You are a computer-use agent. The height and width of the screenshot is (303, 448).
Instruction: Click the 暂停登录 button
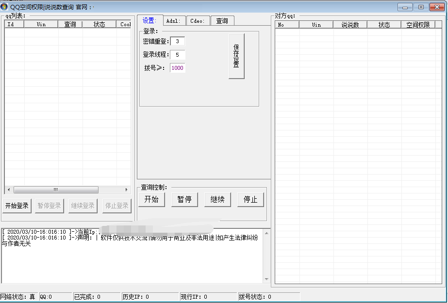[x=50, y=206]
